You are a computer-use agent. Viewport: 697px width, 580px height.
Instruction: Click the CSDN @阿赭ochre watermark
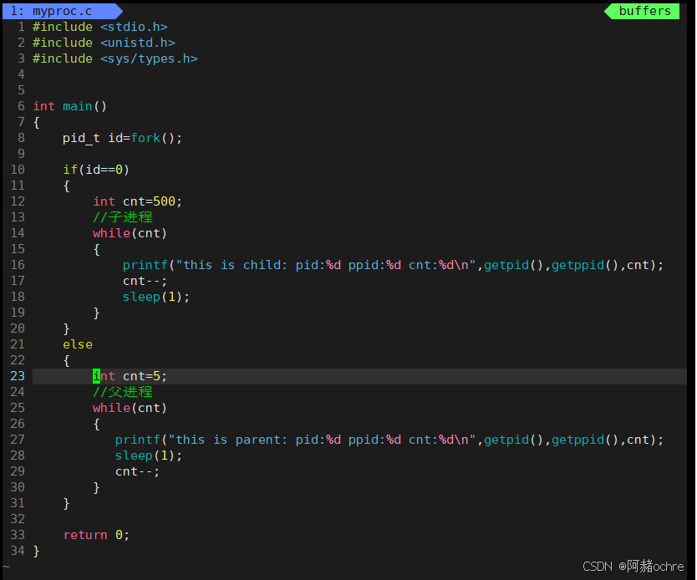pyautogui.click(x=633, y=567)
